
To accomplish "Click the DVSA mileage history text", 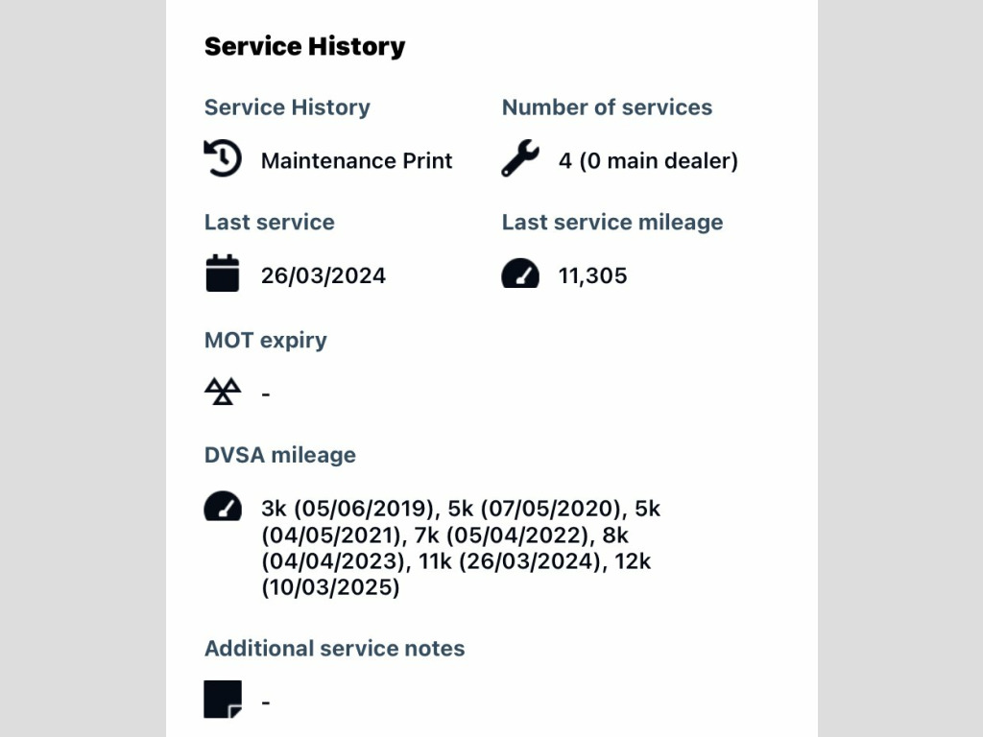I will [461, 548].
